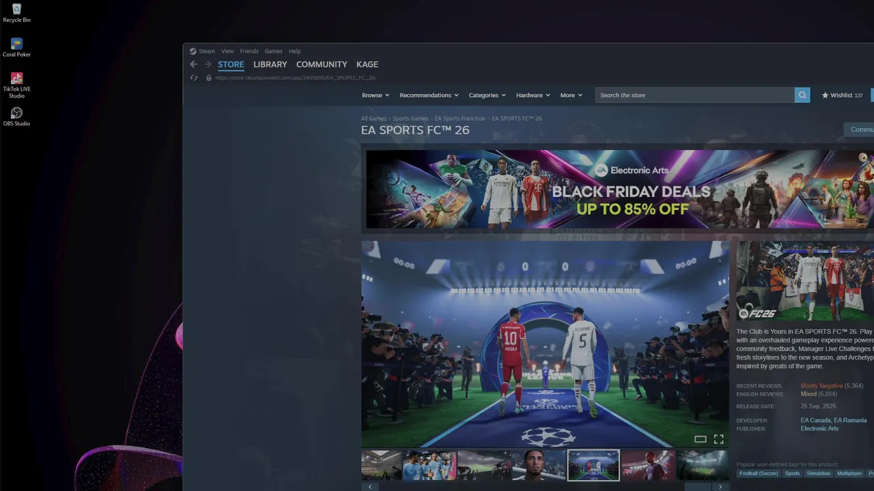Screen dimensions: 874x491
Task: Open the Coral Poker desktop icon
Action: [16, 47]
